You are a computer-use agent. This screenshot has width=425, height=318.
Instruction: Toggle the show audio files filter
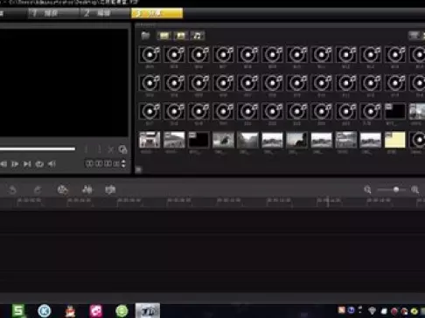tap(198, 36)
